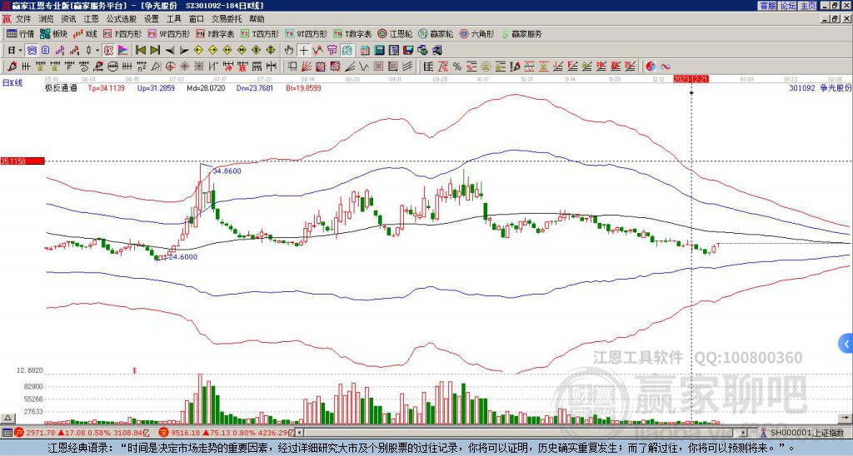Screen dimensions: 853x456
Task: Select the red pencil drawing tool
Action: [12, 67]
